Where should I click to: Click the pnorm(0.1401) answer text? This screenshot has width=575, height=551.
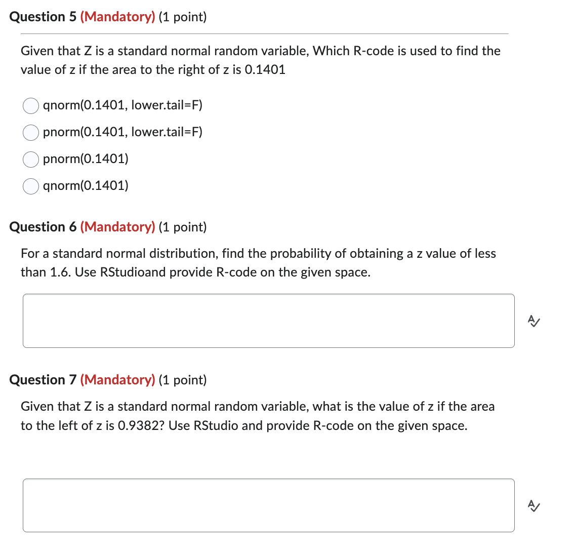point(86,159)
